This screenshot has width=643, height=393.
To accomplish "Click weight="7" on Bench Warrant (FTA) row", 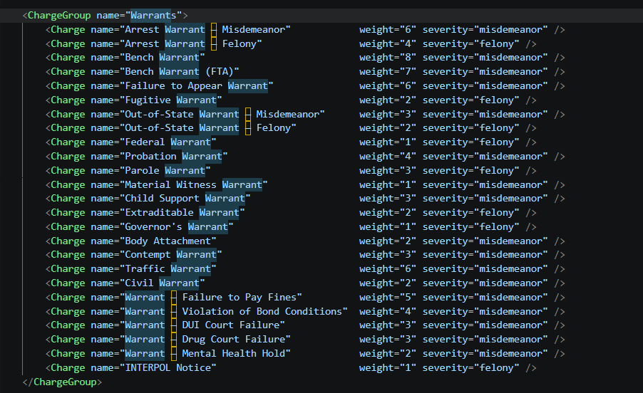I will 388,72.
